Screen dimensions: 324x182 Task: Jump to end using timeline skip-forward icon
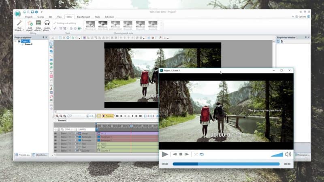(x=141, y=116)
